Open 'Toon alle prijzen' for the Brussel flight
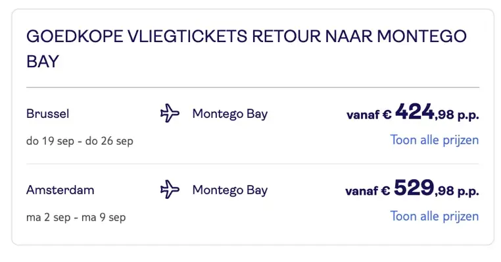 (434, 140)
